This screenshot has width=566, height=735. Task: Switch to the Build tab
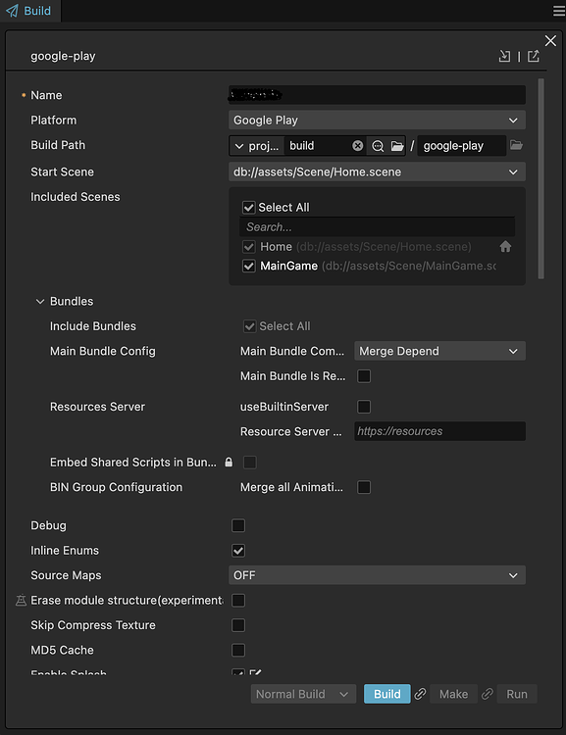point(30,11)
